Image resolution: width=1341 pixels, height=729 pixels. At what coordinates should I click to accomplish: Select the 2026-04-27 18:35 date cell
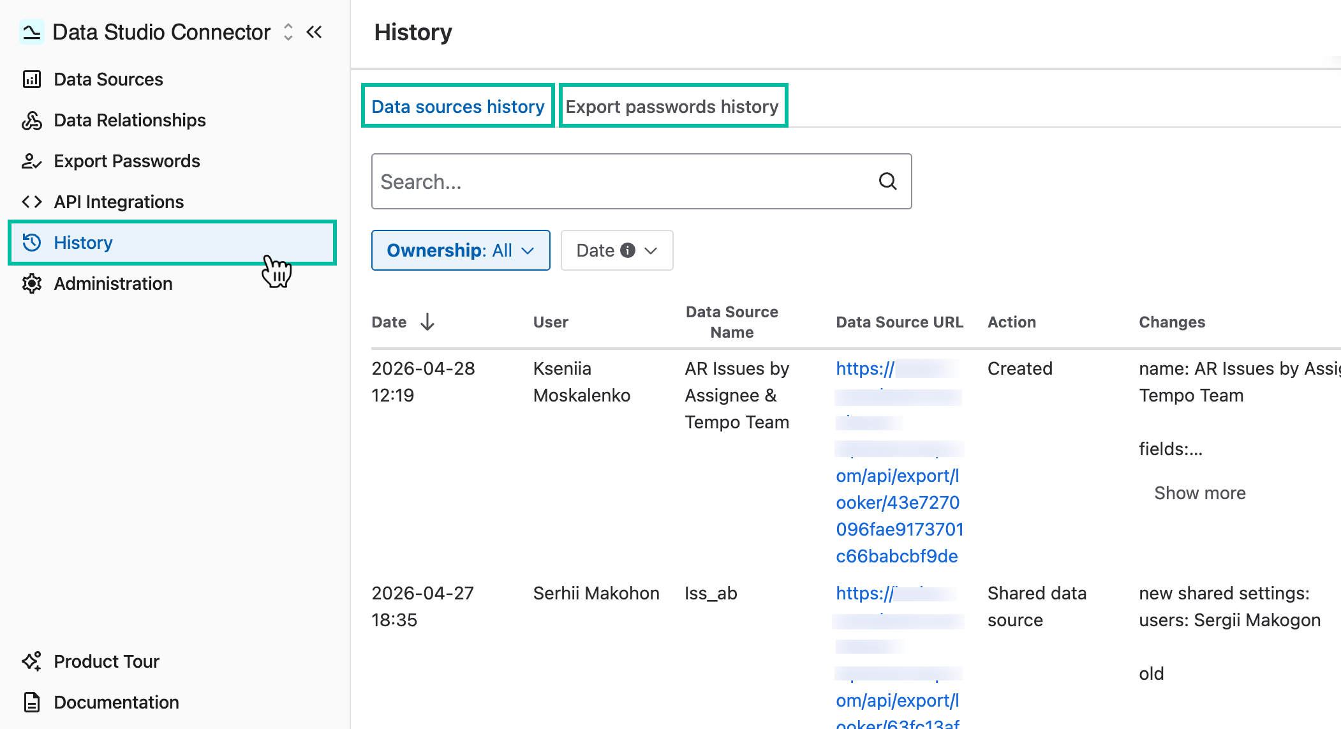423,606
